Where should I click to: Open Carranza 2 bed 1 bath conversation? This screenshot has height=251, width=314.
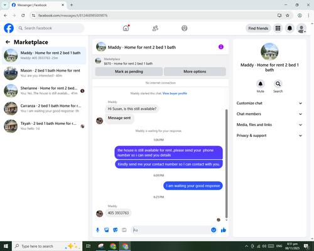pyautogui.click(x=44, y=109)
